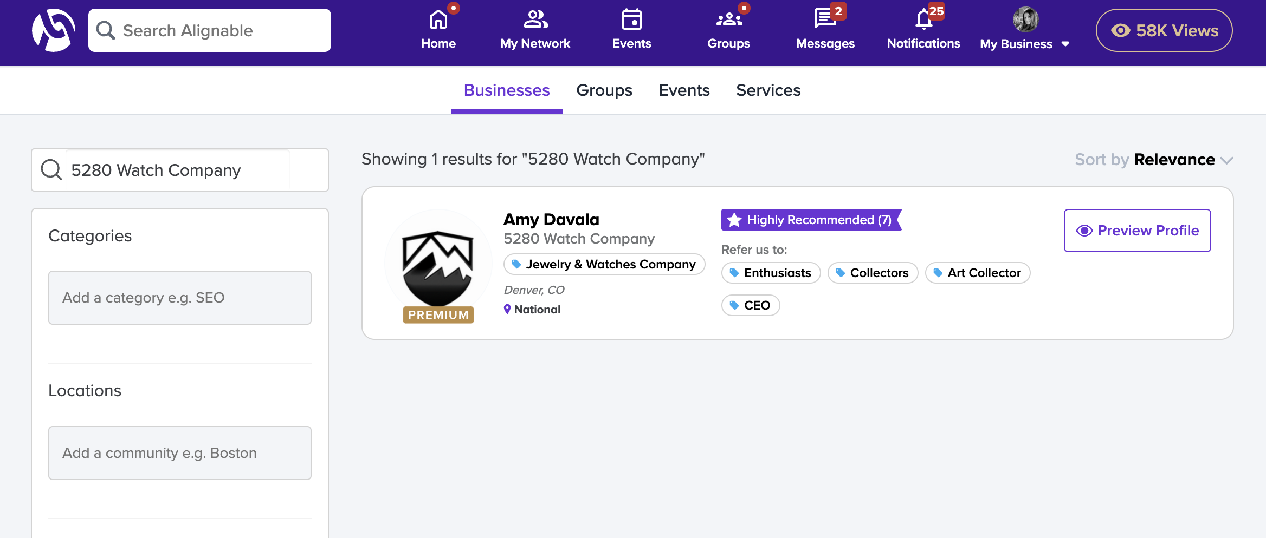Click into the Search Alignable field
The width and height of the screenshot is (1266, 538).
[210, 30]
